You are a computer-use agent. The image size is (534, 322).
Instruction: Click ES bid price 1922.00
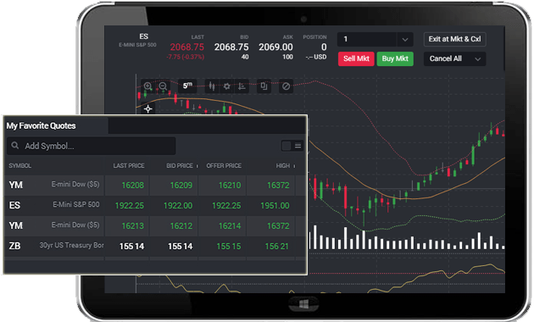[178, 206]
